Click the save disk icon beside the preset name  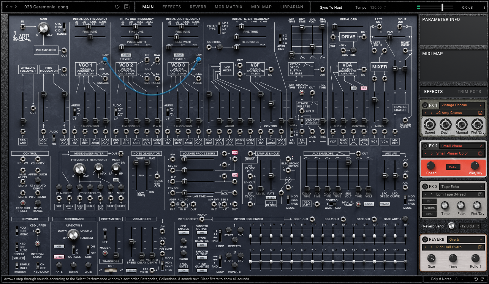pos(127,7)
